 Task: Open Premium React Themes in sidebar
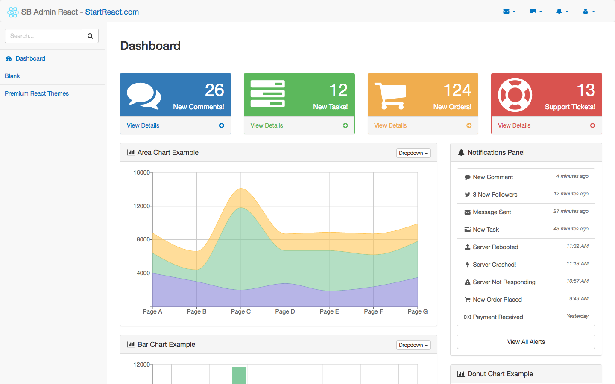coord(53,93)
